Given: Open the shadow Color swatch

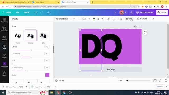Looking at the screenshot, I should (47, 75).
